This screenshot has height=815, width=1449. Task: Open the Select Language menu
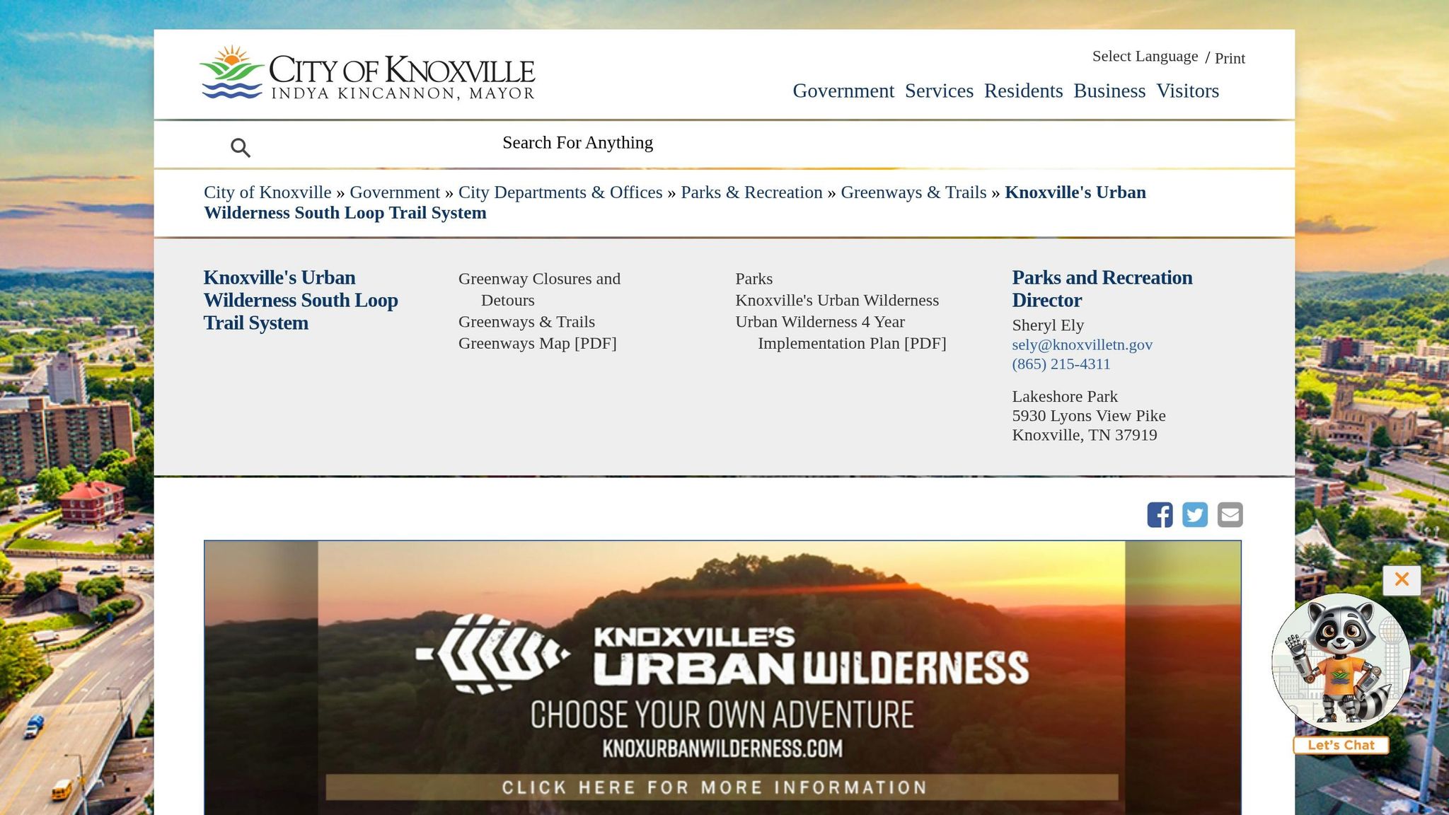(1144, 56)
